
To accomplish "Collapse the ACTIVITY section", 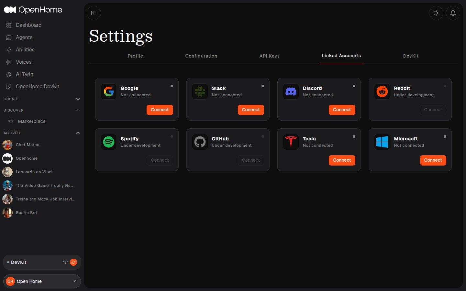I will [x=42, y=133].
